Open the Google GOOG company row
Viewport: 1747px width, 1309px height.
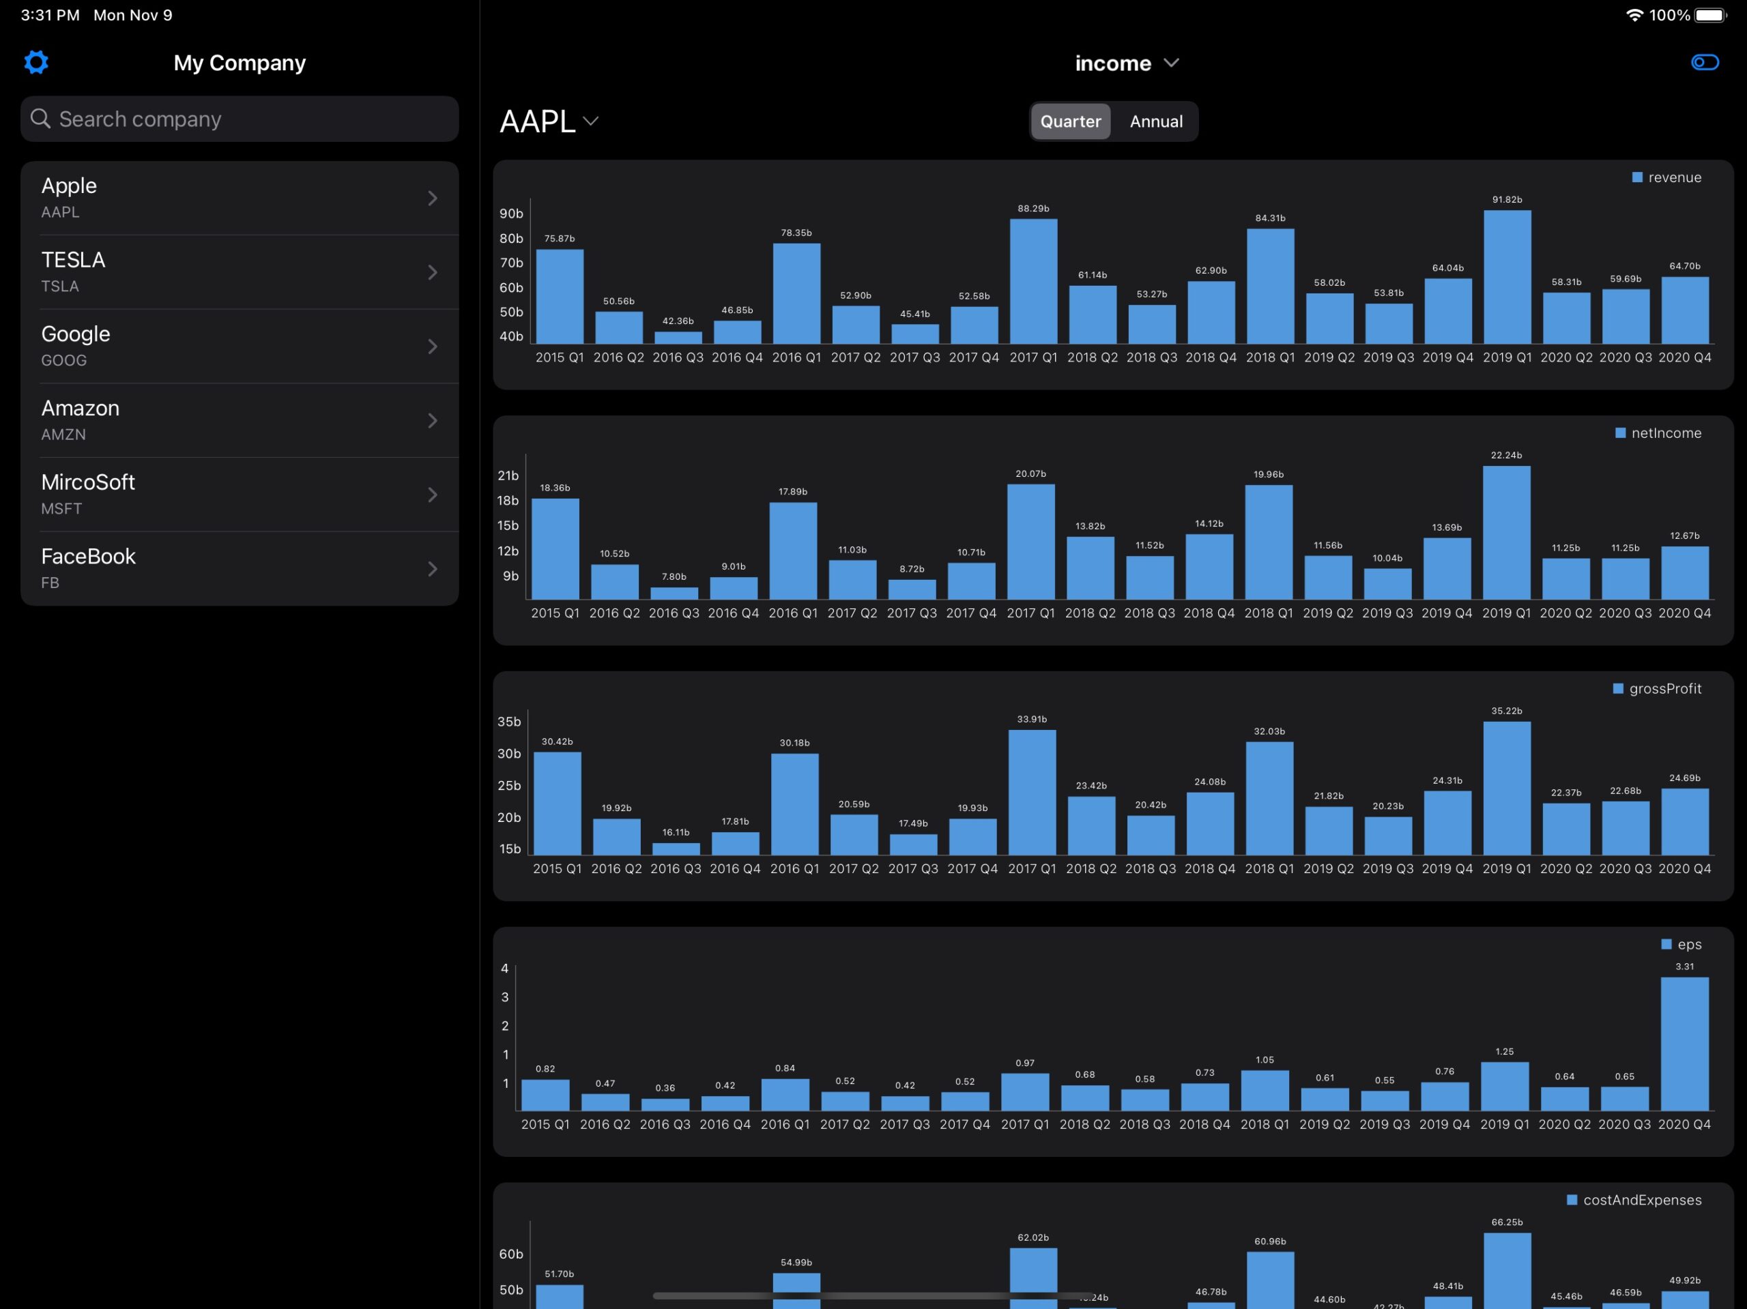point(240,347)
